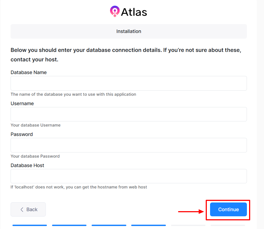Click the left chevron in Back button
This screenshot has height=229, width=264.
(x=22, y=210)
